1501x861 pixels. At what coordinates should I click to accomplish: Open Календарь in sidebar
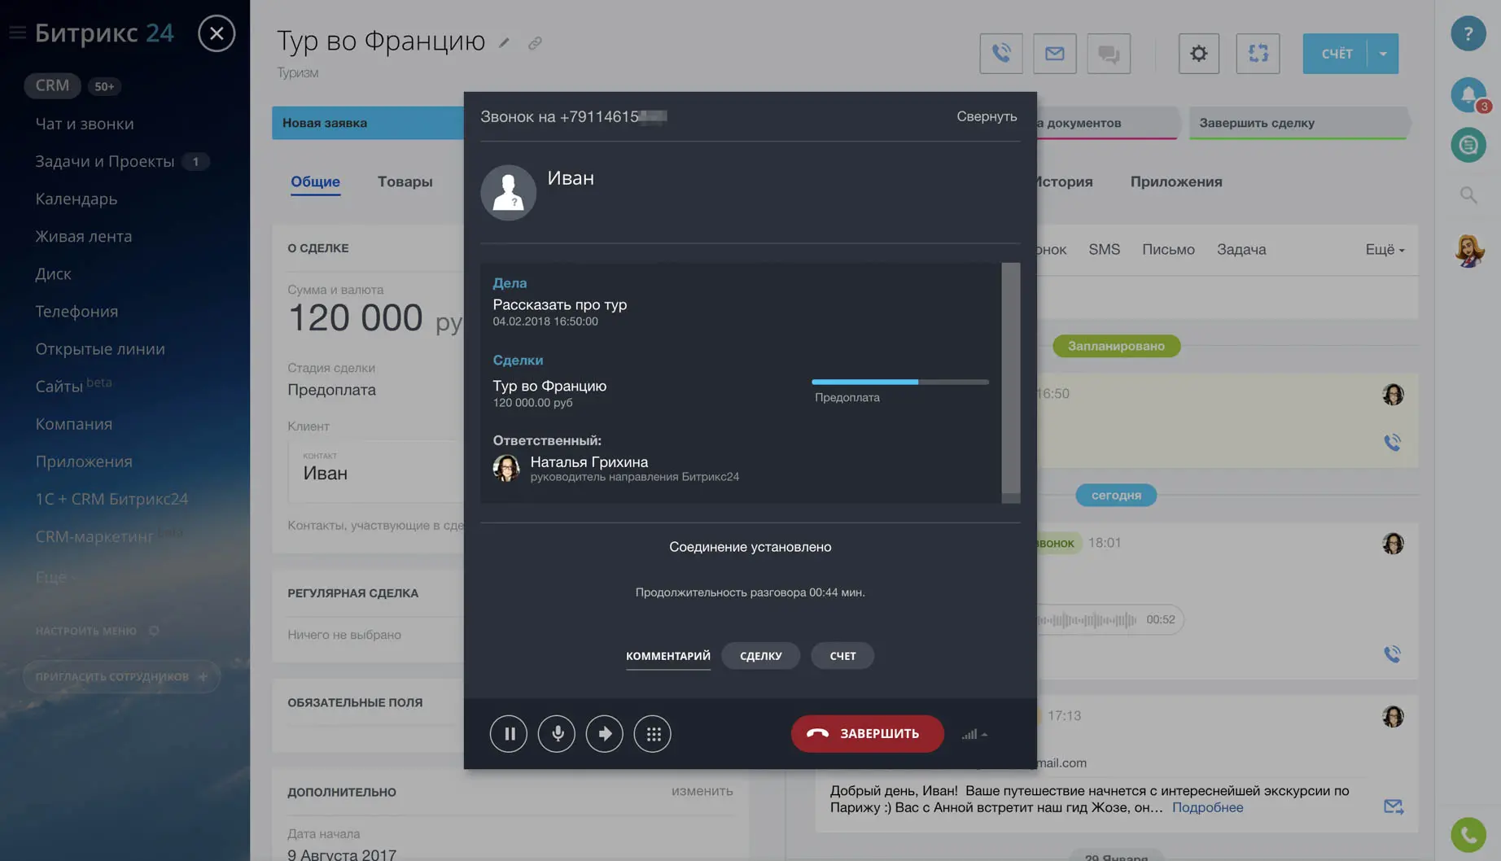(x=77, y=199)
